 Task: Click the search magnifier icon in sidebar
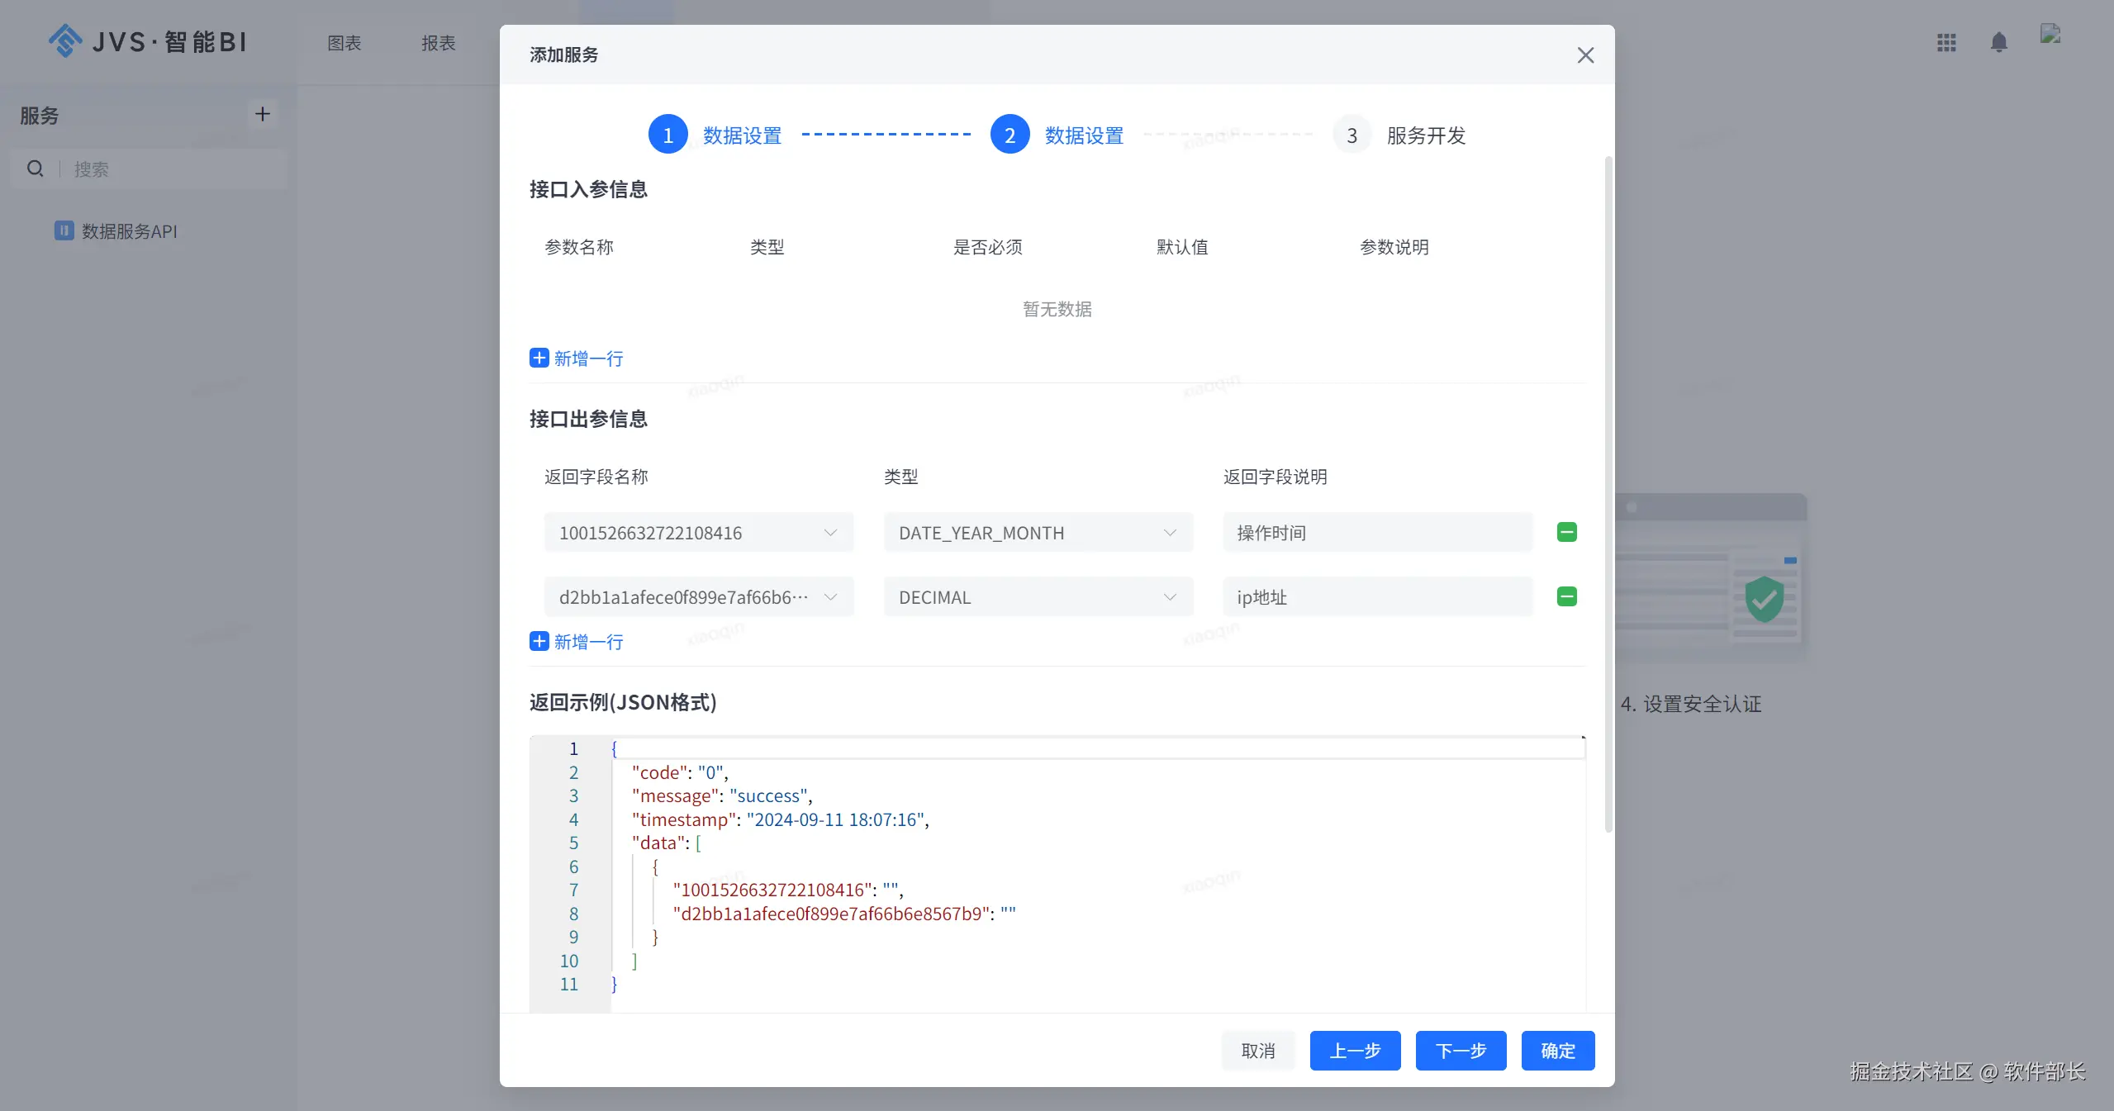tap(35, 169)
